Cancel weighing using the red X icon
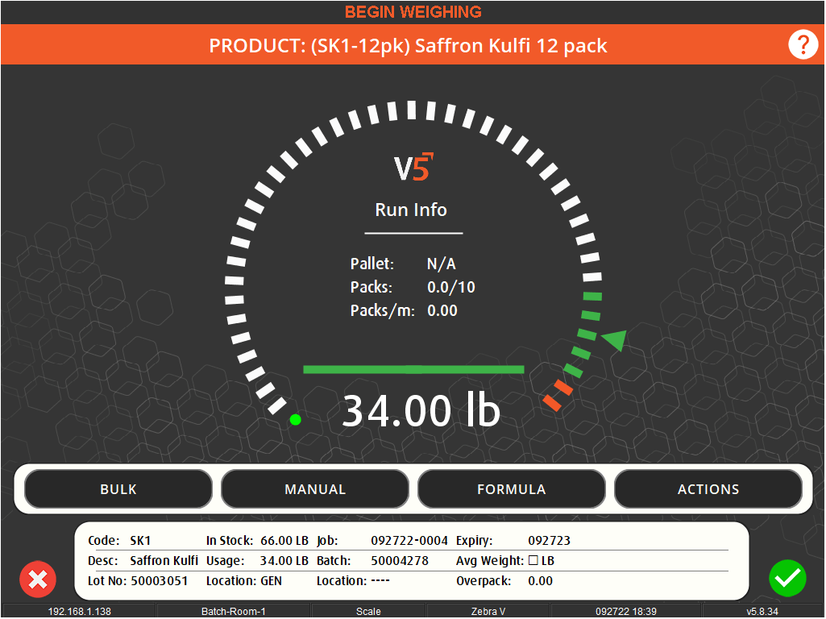Viewport: 826px width, 619px height. [x=37, y=579]
